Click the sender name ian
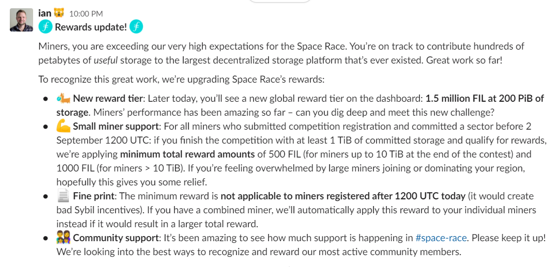 point(44,13)
